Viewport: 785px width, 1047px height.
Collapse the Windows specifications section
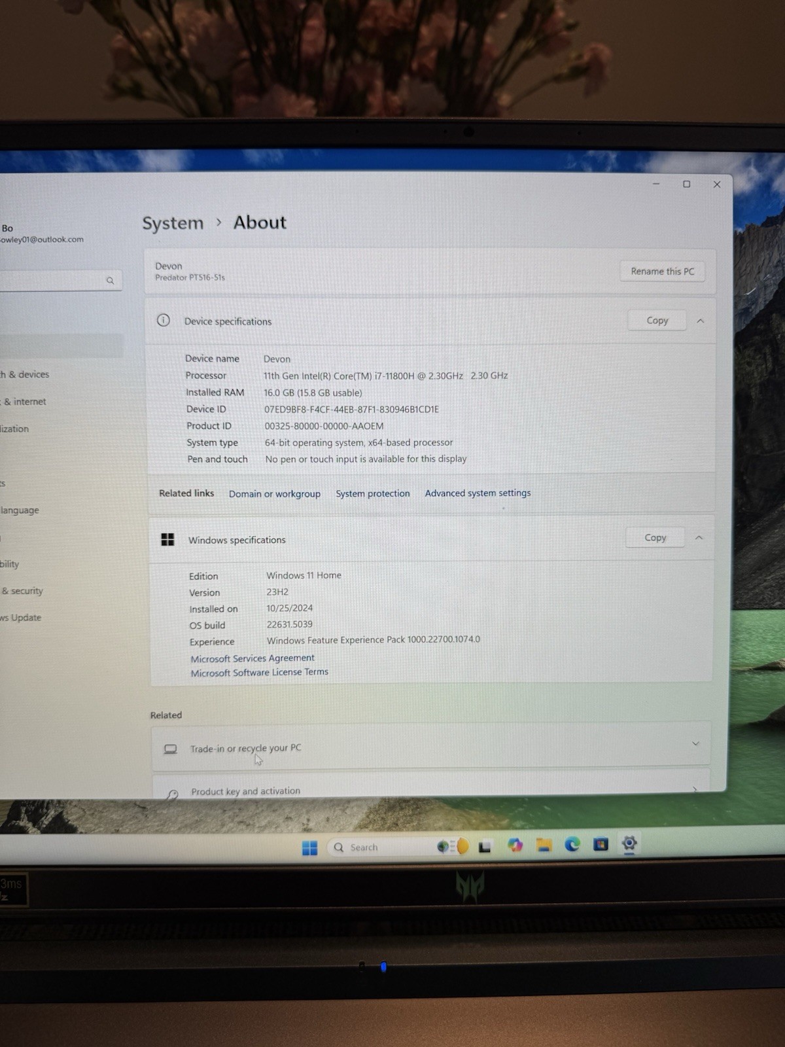coord(699,537)
